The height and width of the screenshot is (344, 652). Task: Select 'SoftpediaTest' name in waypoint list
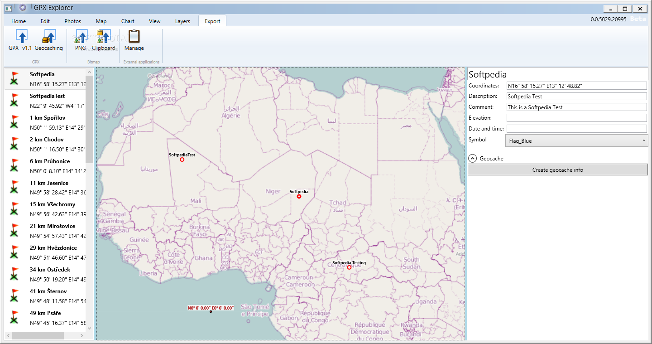click(x=48, y=96)
